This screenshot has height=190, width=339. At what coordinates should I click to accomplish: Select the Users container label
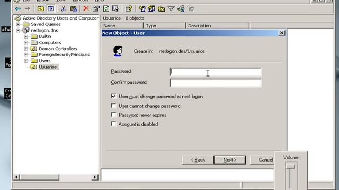click(44, 61)
